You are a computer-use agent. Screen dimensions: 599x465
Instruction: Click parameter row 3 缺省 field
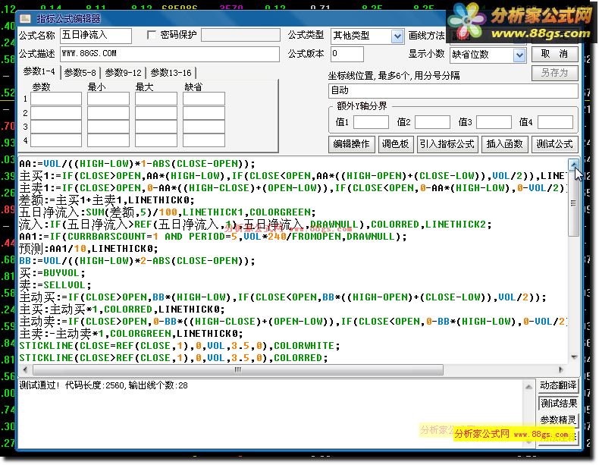pyautogui.click(x=204, y=127)
